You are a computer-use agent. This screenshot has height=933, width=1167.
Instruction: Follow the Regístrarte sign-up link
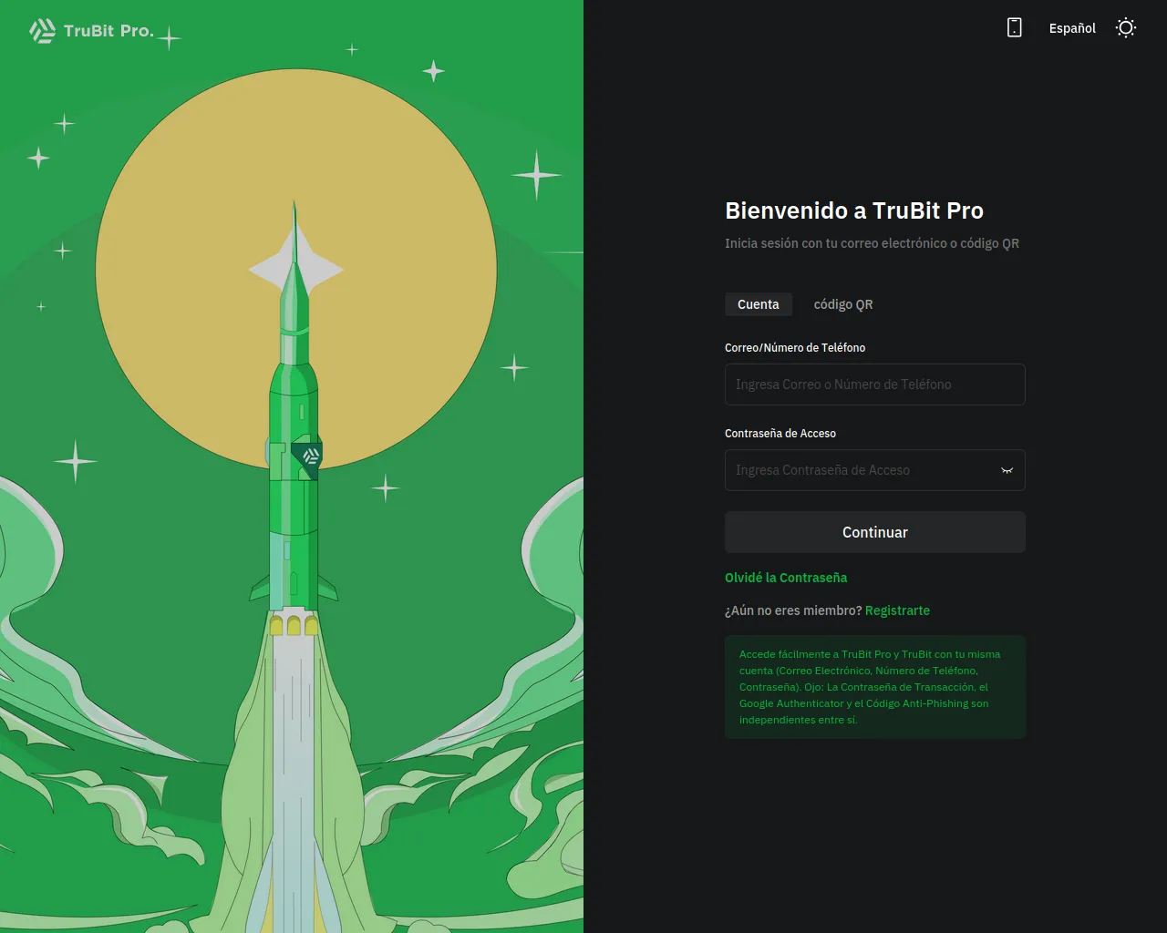[x=897, y=610]
